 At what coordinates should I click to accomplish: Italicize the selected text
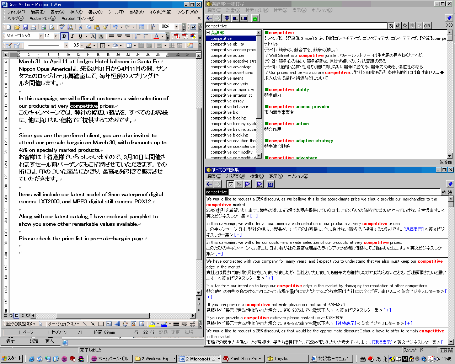click(72, 36)
